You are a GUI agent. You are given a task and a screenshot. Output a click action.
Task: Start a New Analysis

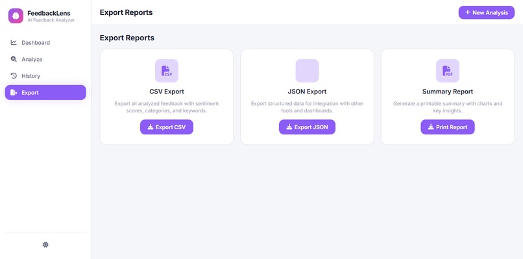coord(487,12)
